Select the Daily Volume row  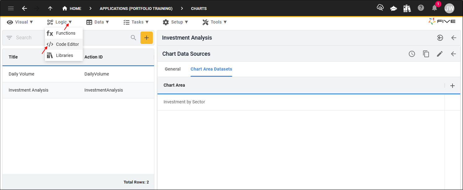(78, 74)
